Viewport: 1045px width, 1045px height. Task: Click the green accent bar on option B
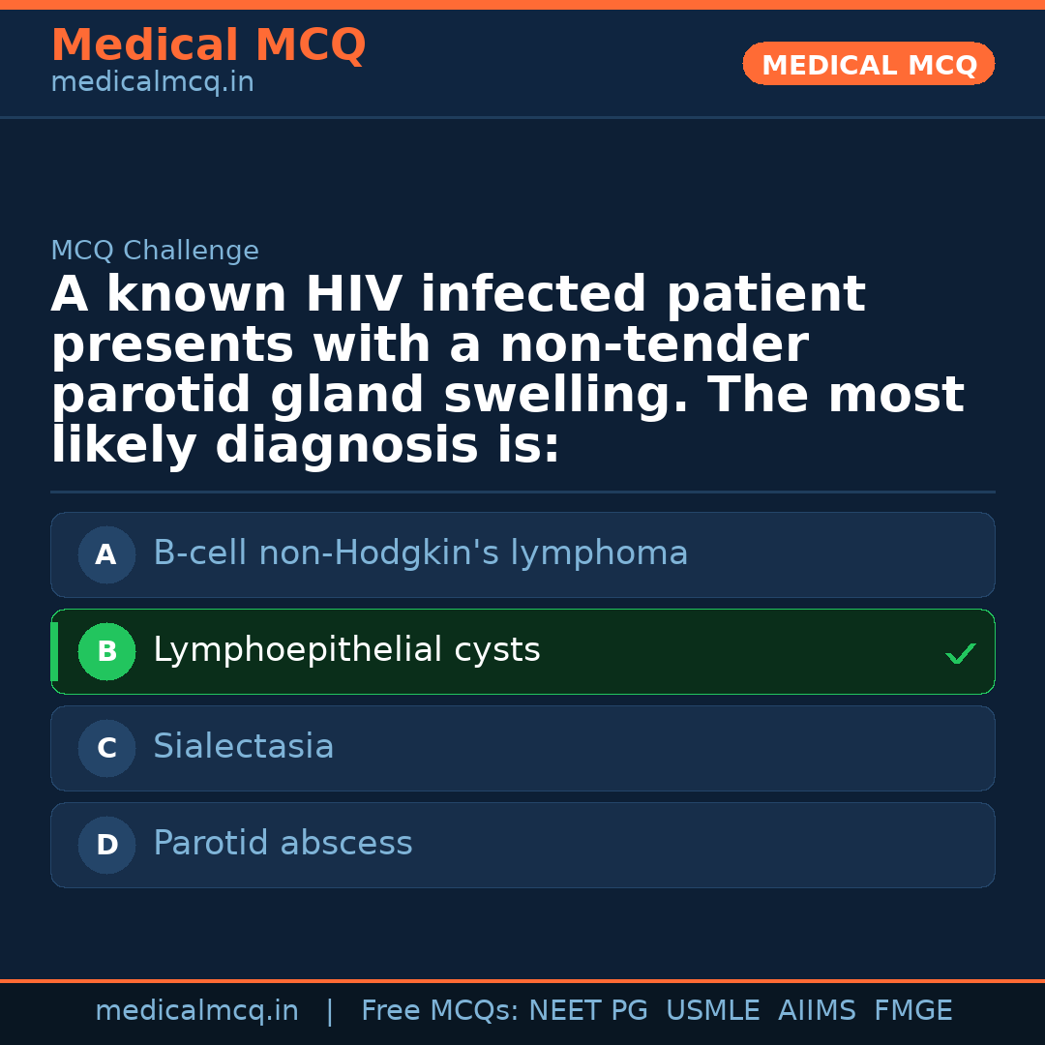point(54,651)
